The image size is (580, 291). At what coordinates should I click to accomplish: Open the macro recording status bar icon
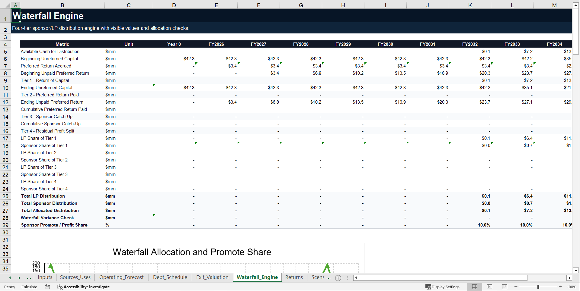pos(48,287)
